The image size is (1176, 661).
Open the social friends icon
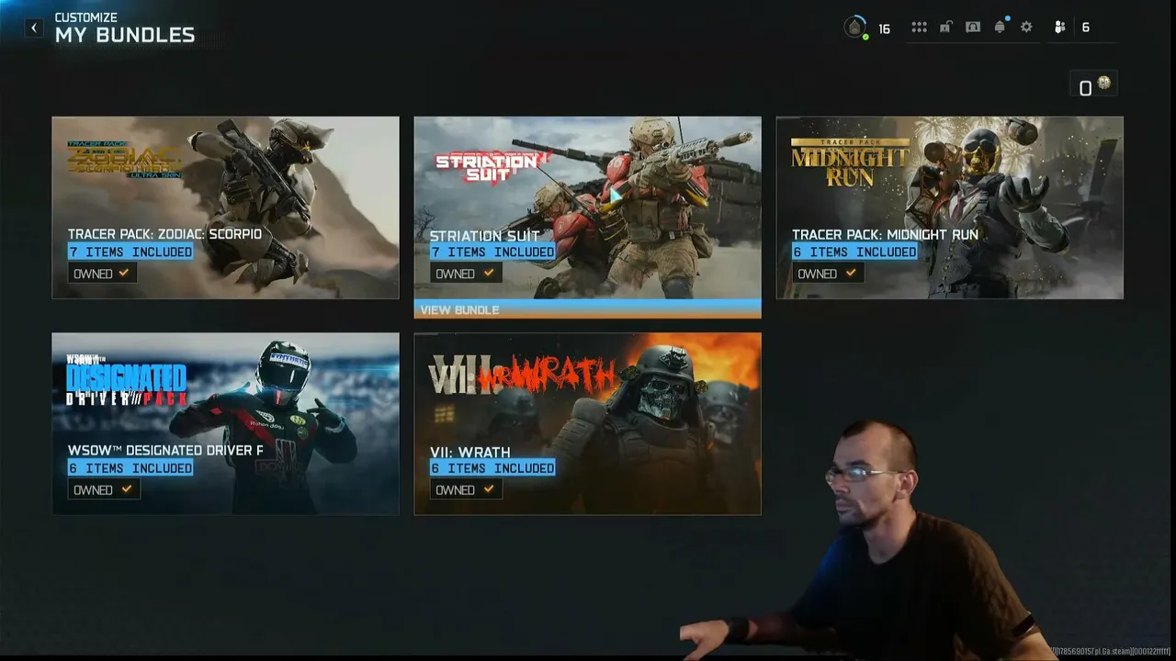click(1059, 28)
